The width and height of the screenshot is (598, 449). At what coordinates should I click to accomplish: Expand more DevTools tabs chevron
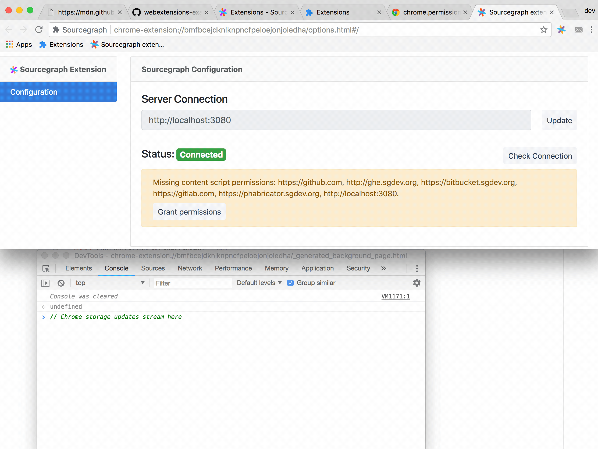click(x=383, y=268)
